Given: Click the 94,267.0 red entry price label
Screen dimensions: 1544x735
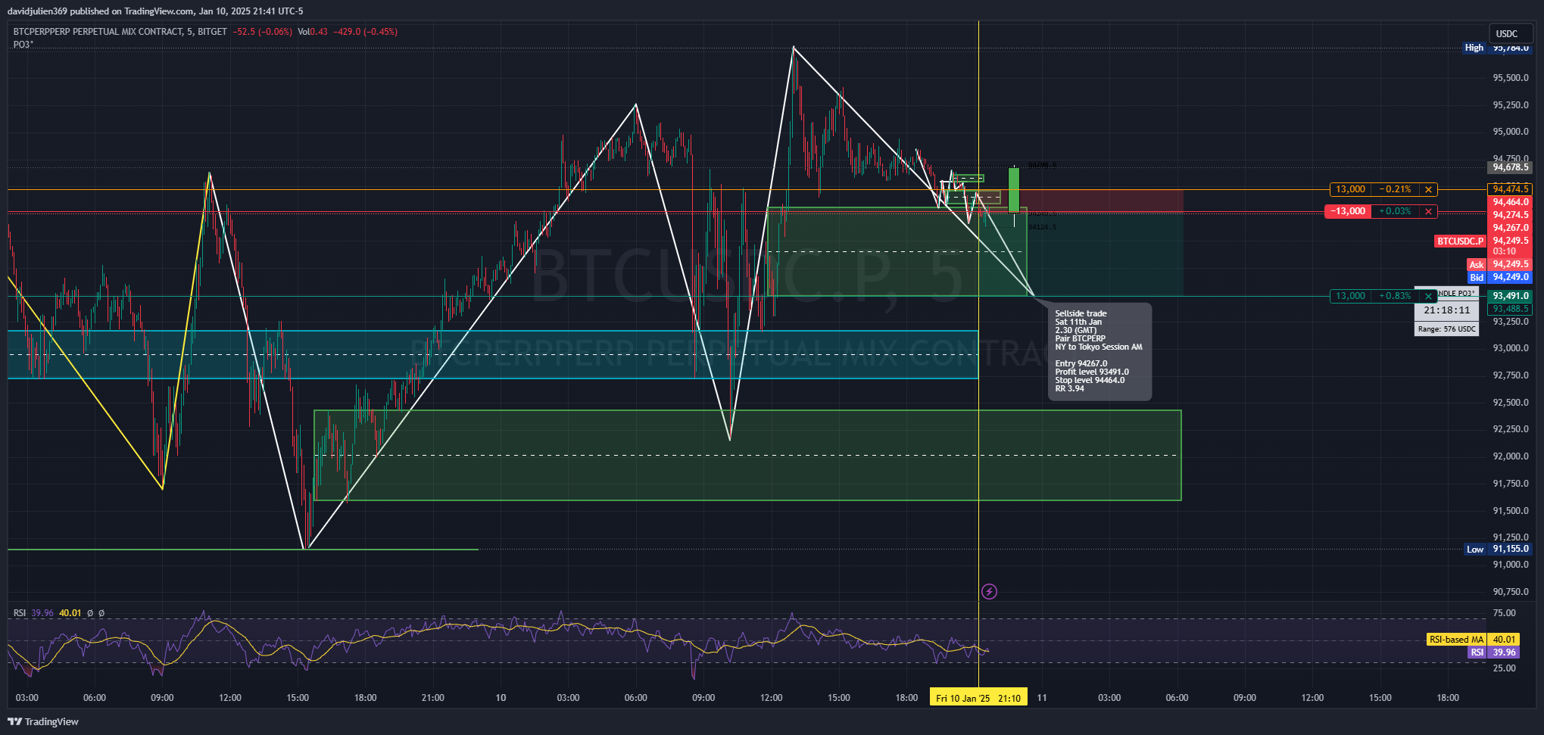Looking at the screenshot, I should click(1510, 228).
